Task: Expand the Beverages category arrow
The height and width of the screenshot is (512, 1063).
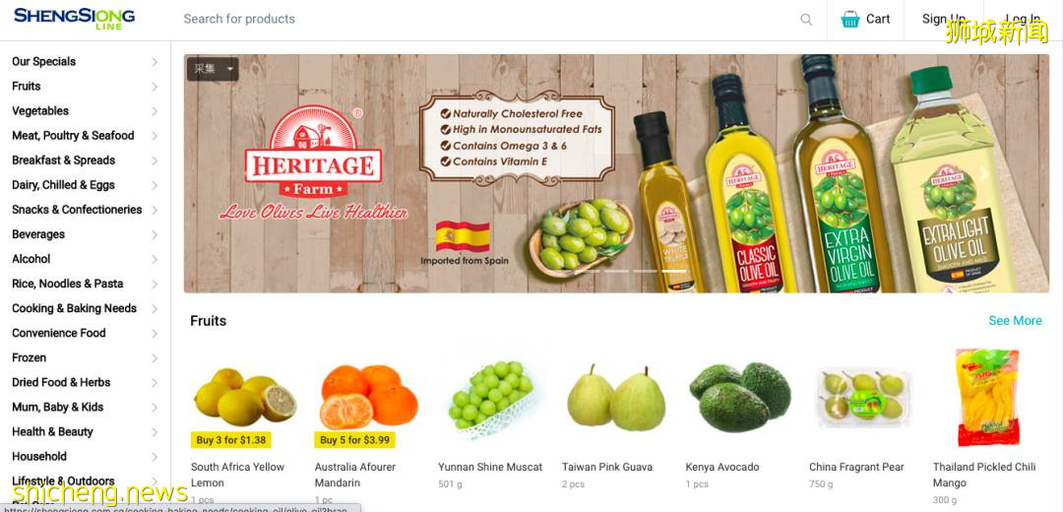Action: (x=155, y=234)
